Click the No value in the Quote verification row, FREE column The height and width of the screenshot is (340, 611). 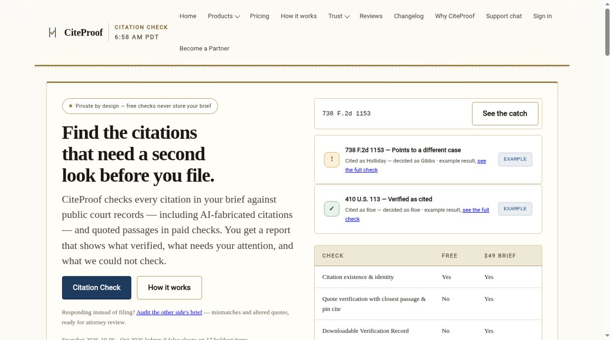446,299
